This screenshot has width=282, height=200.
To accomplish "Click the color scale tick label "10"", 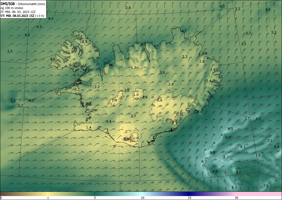I will pyautogui.click(x=142, y=198).
